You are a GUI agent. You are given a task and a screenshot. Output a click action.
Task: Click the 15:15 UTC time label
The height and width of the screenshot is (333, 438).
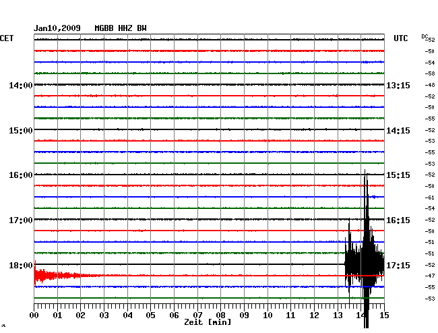(x=398, y=175)
